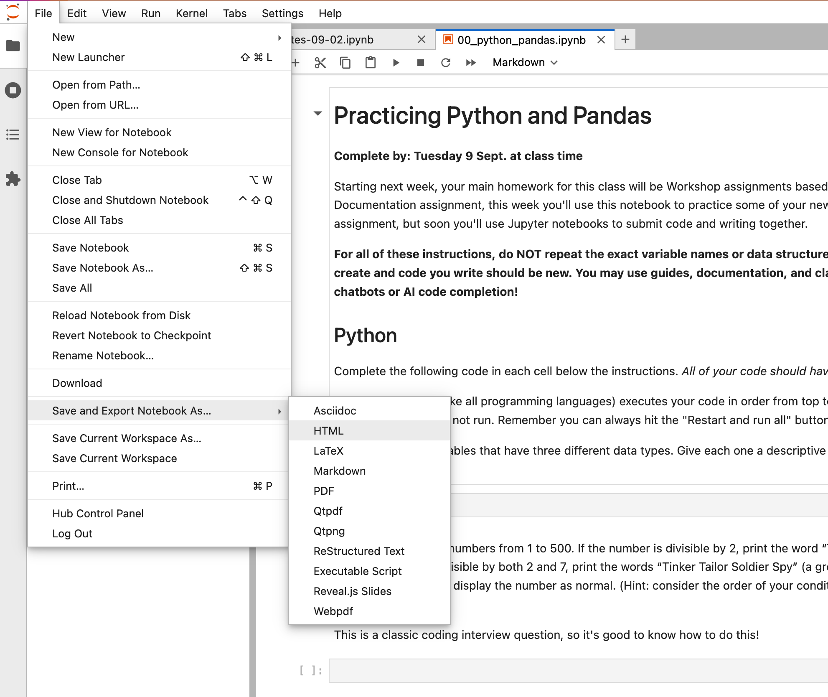Choose Print... menu item

click(159, 486)
